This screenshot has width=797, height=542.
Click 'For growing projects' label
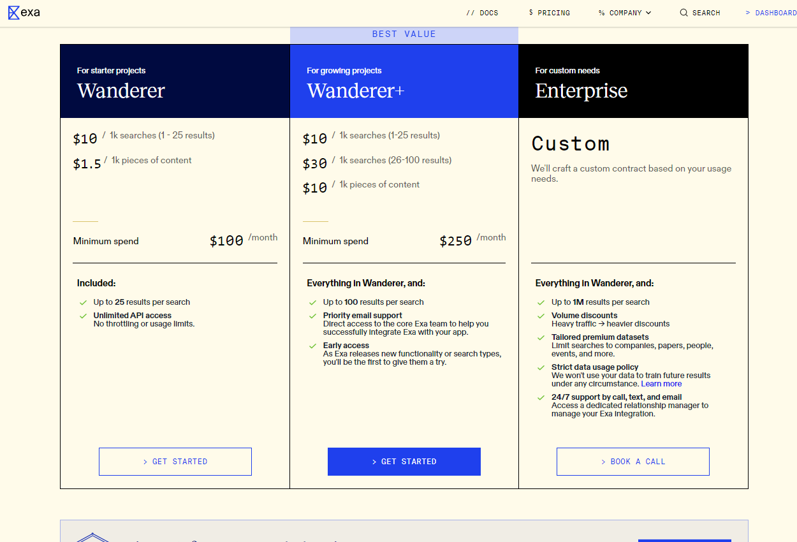click(x=344, y=71)
